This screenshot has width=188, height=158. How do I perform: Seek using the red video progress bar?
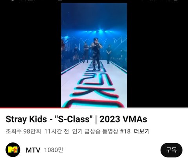(34, 108)
